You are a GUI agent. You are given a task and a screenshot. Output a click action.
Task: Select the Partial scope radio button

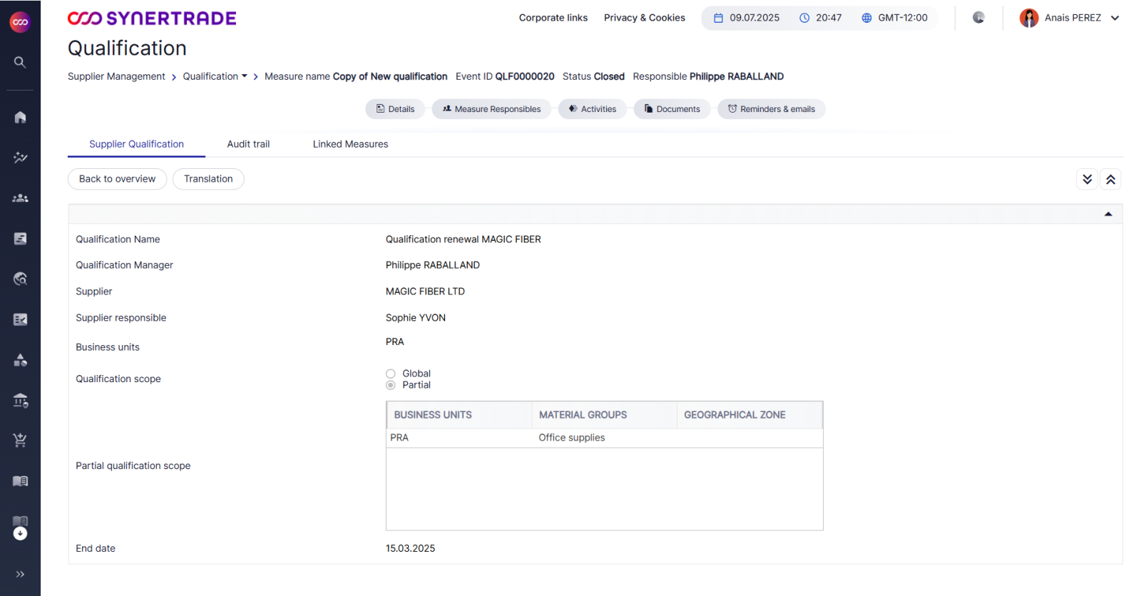[391, 385]
